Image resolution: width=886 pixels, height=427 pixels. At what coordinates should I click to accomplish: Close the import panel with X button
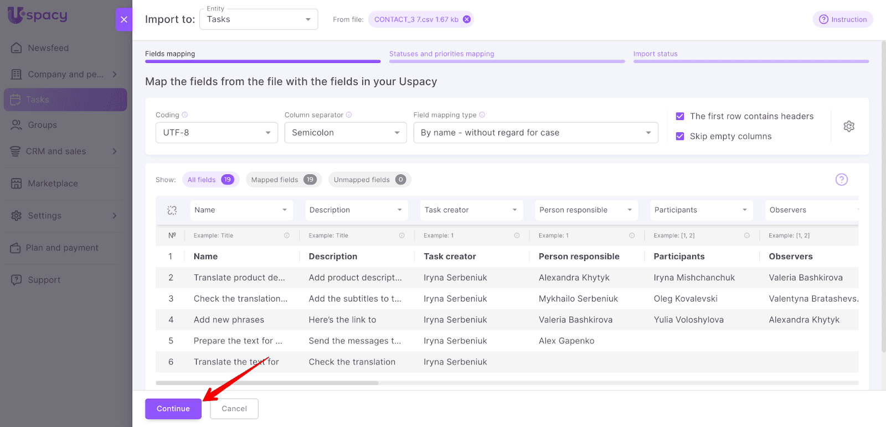coord(123,19)
